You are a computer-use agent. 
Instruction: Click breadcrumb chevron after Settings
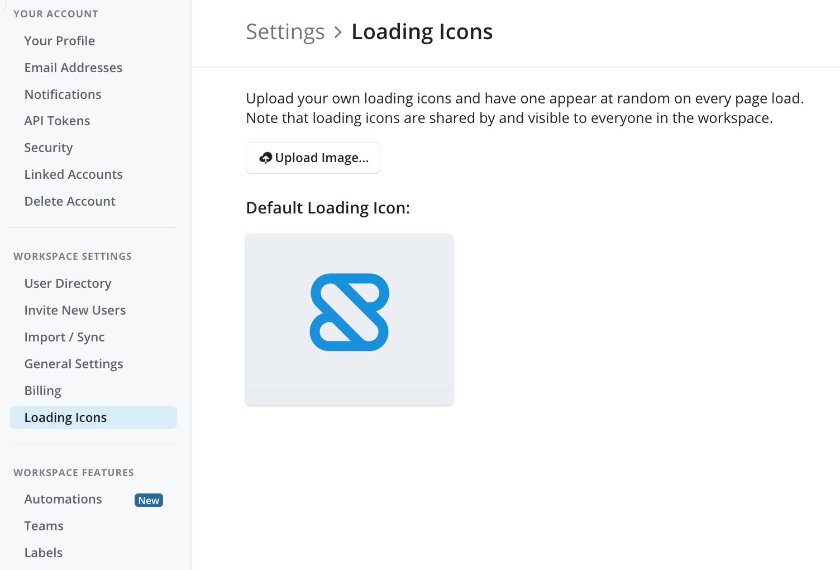pos(338,32)
